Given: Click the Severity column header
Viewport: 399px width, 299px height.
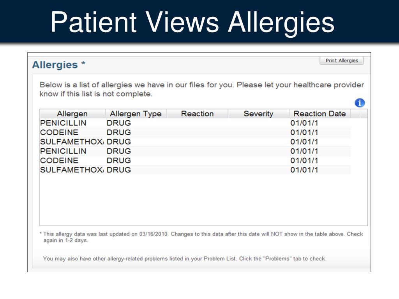Looking at the screenshot, I should coord(259,114).
